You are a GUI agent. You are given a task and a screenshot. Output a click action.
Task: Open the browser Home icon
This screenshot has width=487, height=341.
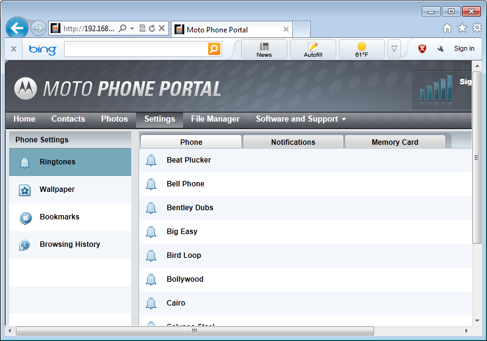(x=447, y=28)
